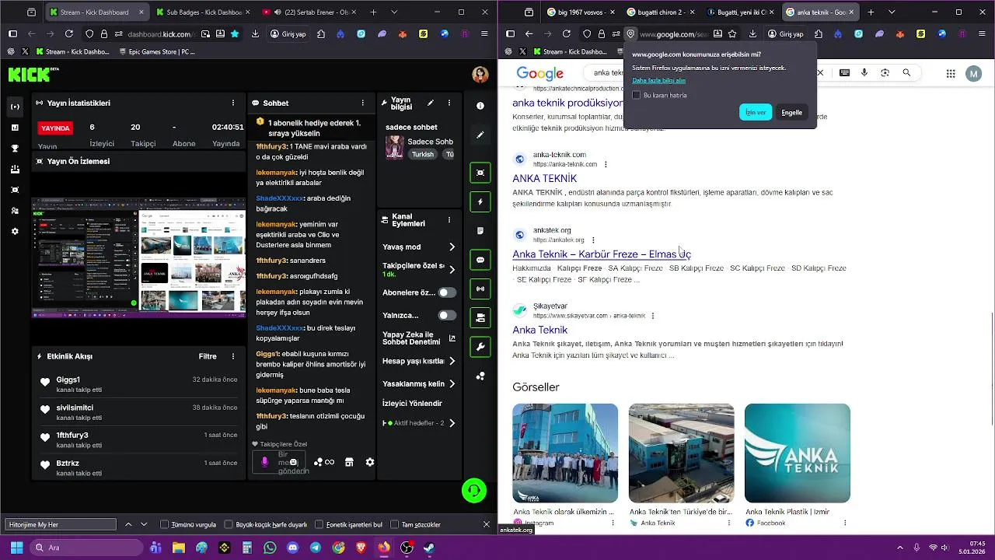Open the three-dot menu of Etkinlik Akışı

233,356
